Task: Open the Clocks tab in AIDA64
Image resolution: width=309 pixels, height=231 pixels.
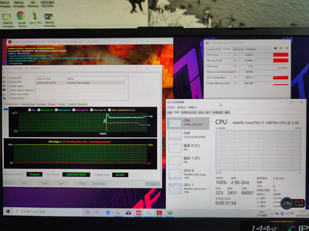Action: 62,104
